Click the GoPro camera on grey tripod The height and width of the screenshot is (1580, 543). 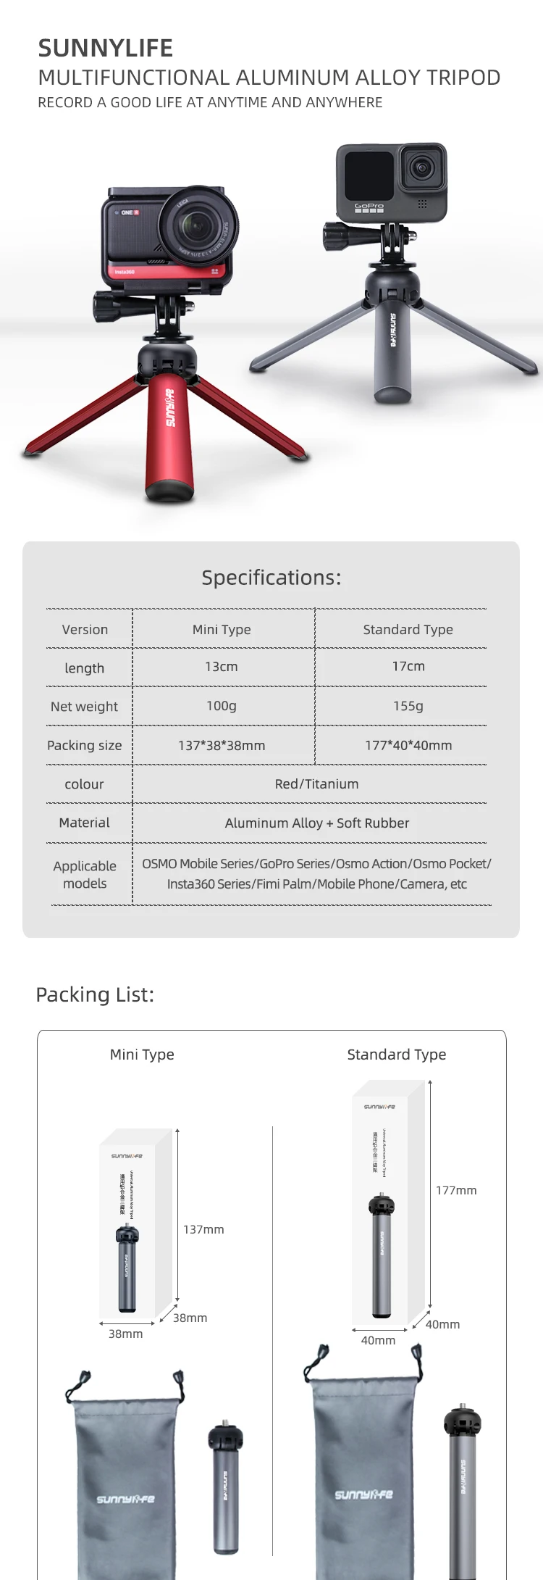click(391, 181)
